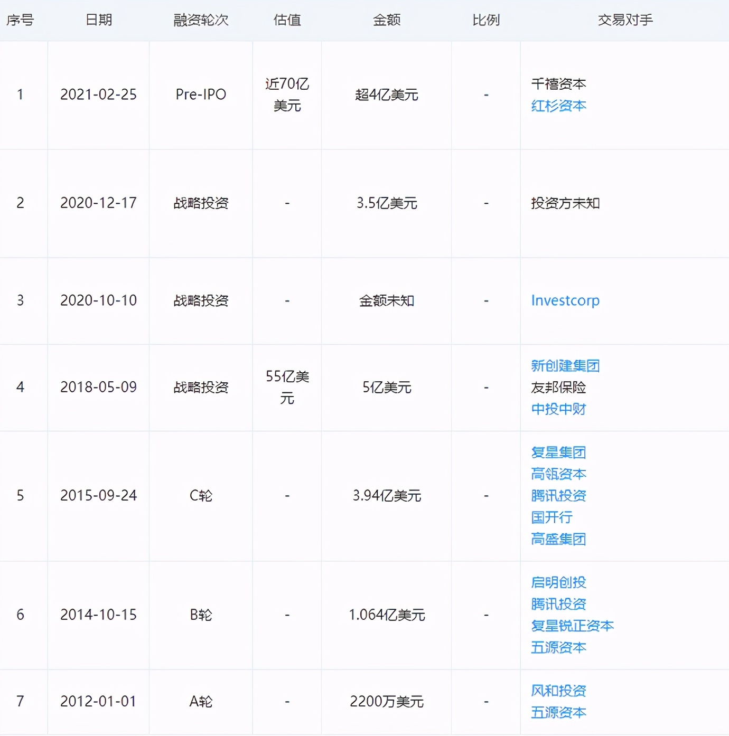Open the 复星集团 investor page
The width and height of the screenshot is (729, 736).
[558, 452]
